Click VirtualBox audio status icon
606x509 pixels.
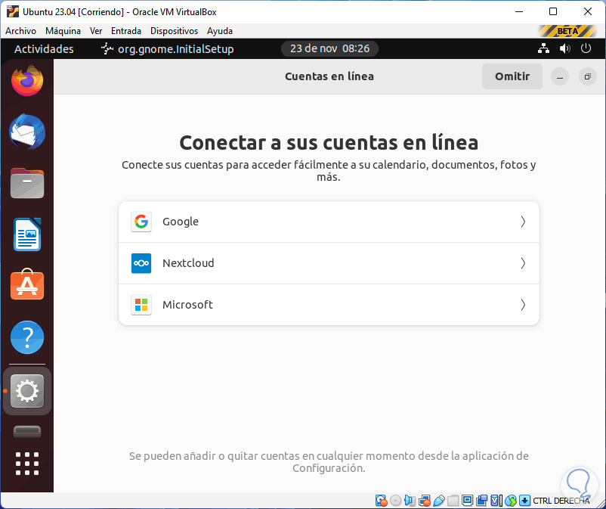point(410,501)
